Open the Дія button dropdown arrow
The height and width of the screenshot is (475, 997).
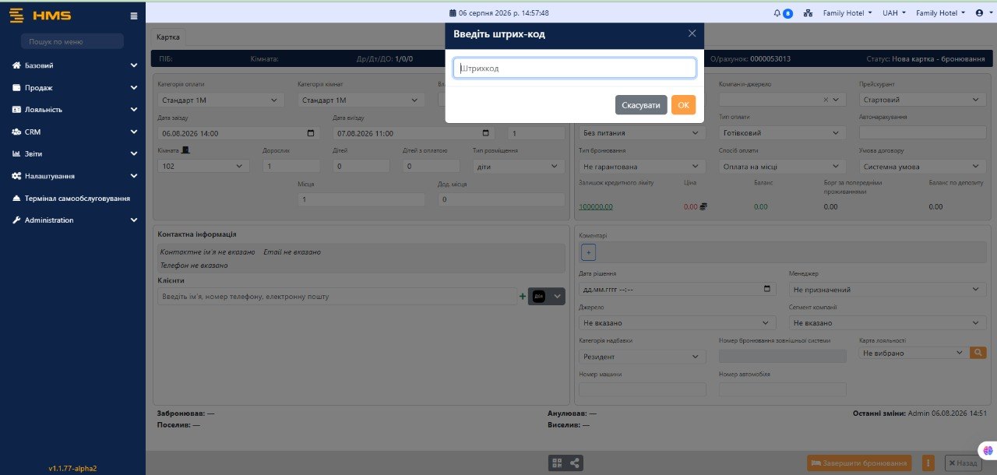coord(557,296)
